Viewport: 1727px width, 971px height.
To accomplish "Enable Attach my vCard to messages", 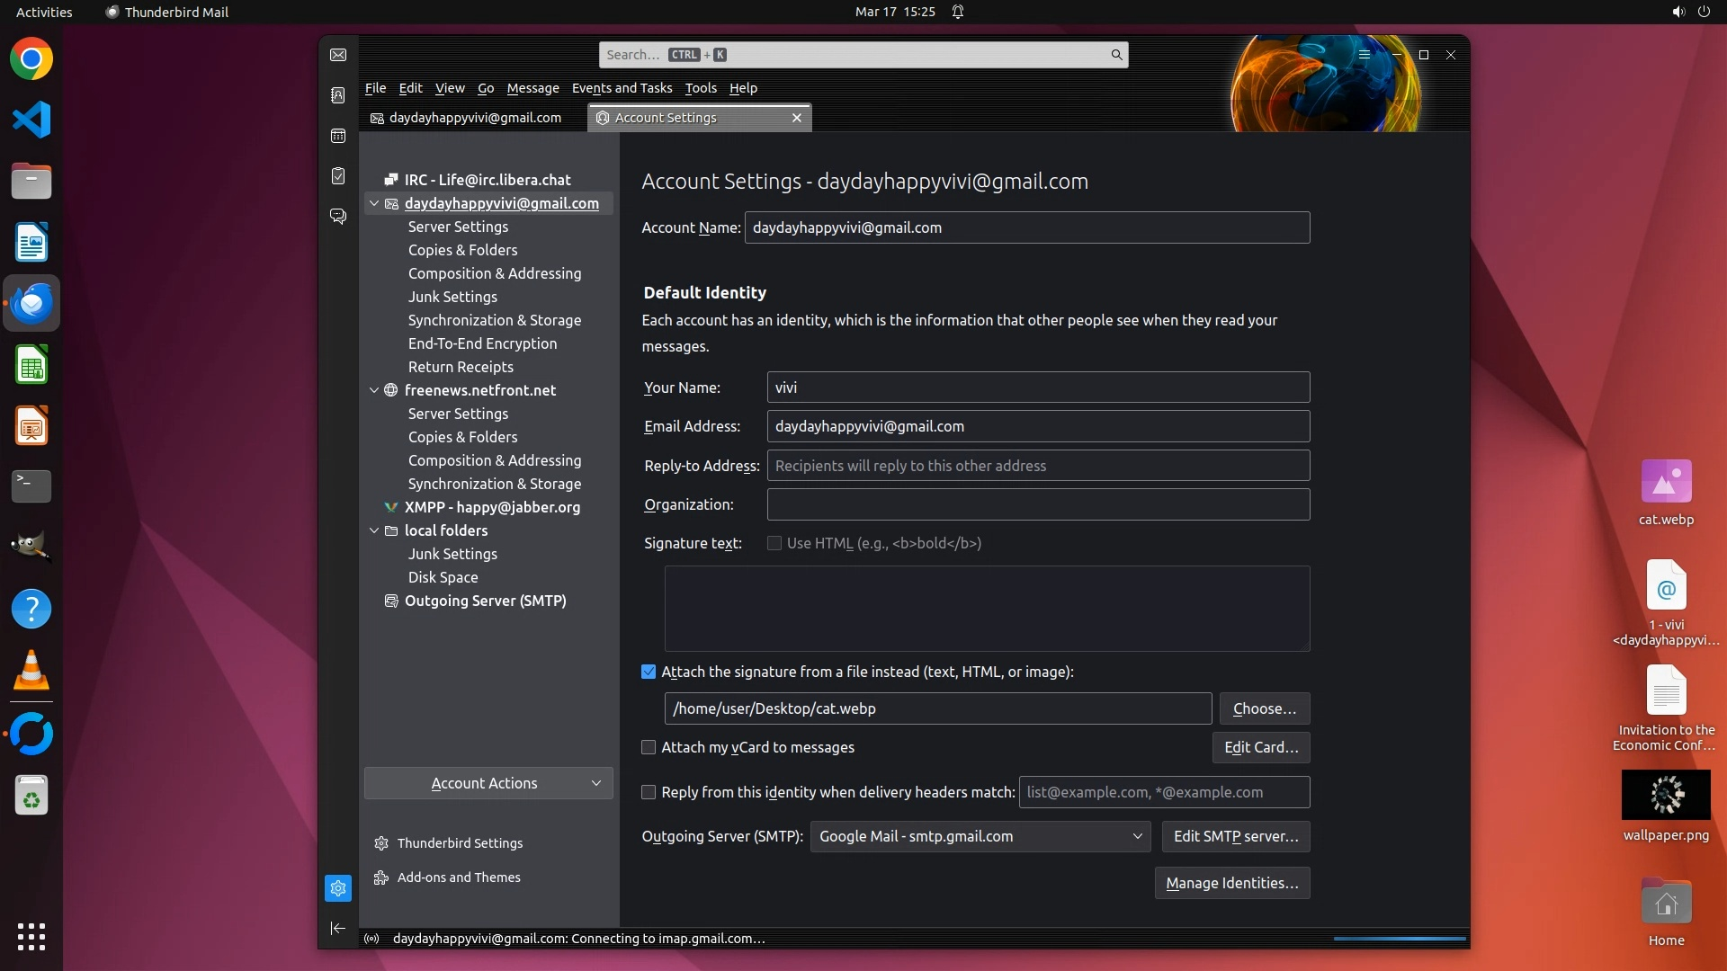I will point(649,747).
